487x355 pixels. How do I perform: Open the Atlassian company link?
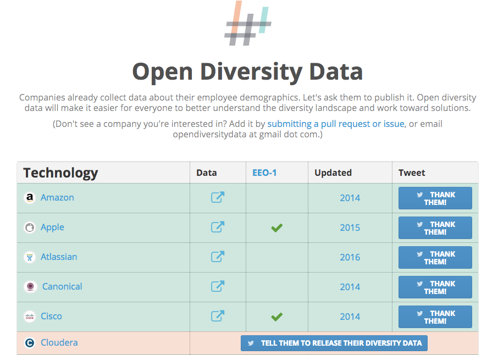[59, 257]
